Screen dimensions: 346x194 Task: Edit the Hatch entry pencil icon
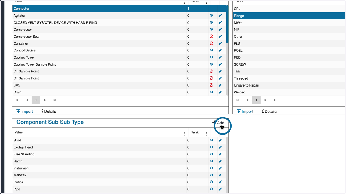(220, 161)
